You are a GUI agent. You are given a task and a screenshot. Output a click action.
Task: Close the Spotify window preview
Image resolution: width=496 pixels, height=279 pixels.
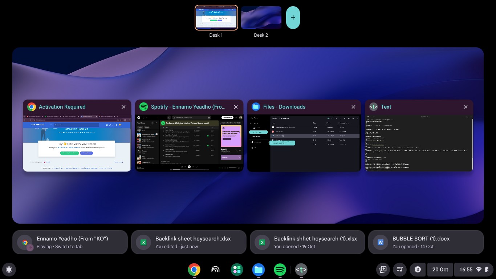236,107
